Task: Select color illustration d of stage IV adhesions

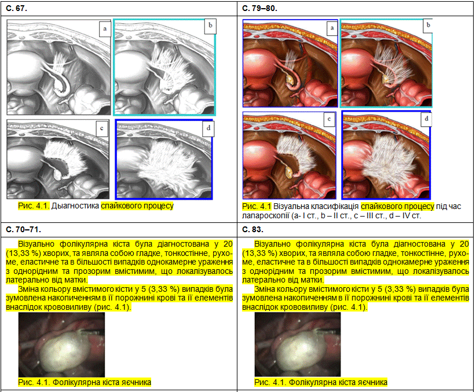Action: pyautogui.click(x=386, y=155)
